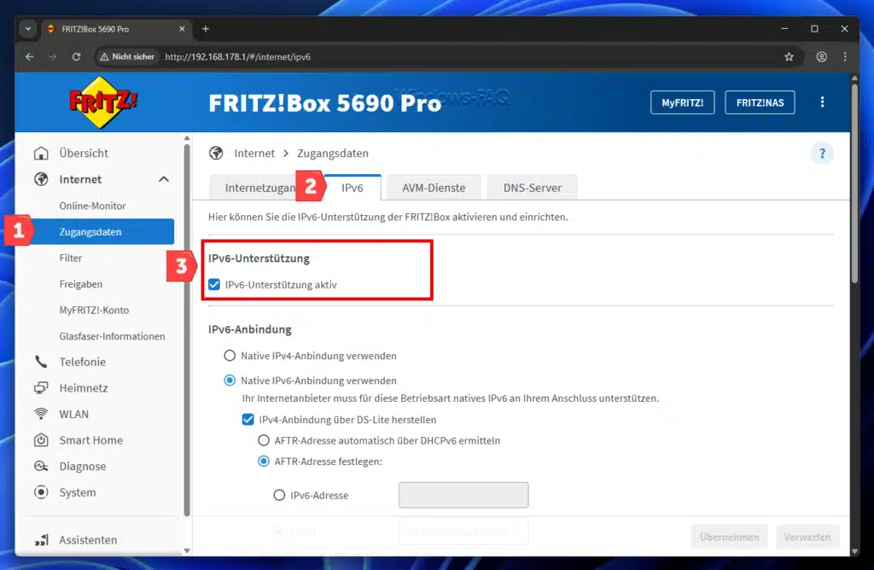Image resolution: width=874 pixels, height=570 pixels.
Task: Open the Übersicht home icon in sidebar
Action: [x=43, y=153]
